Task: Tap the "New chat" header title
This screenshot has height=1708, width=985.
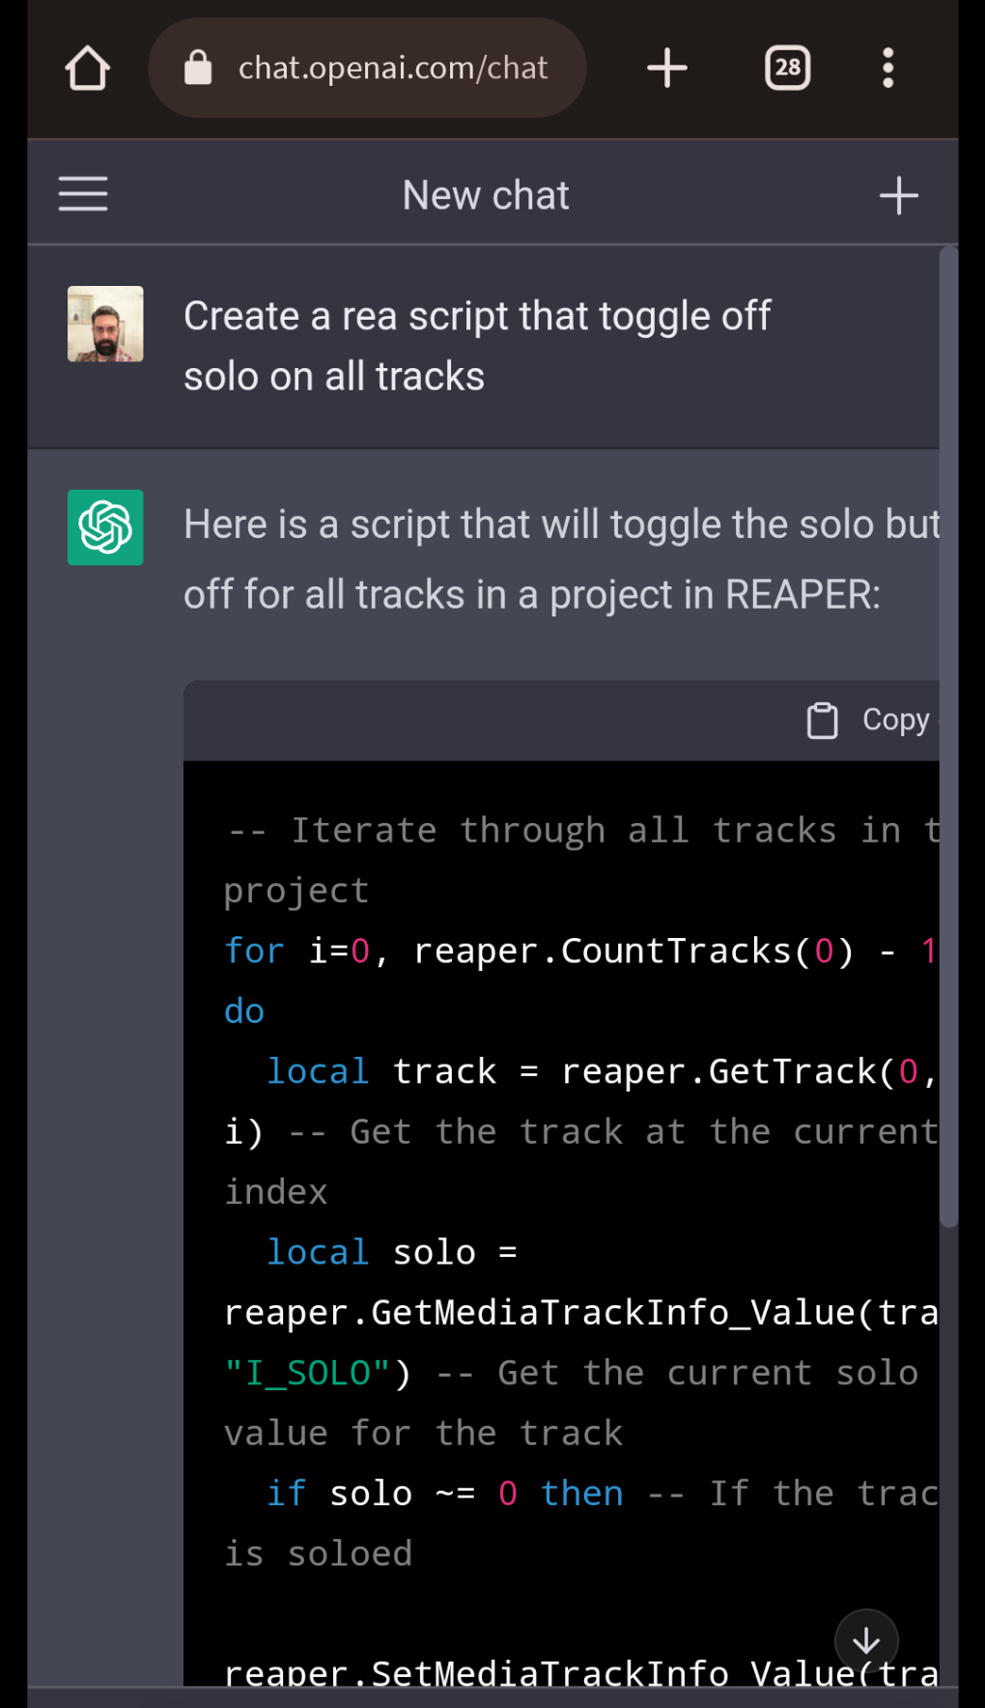Action: click(486, 195)
